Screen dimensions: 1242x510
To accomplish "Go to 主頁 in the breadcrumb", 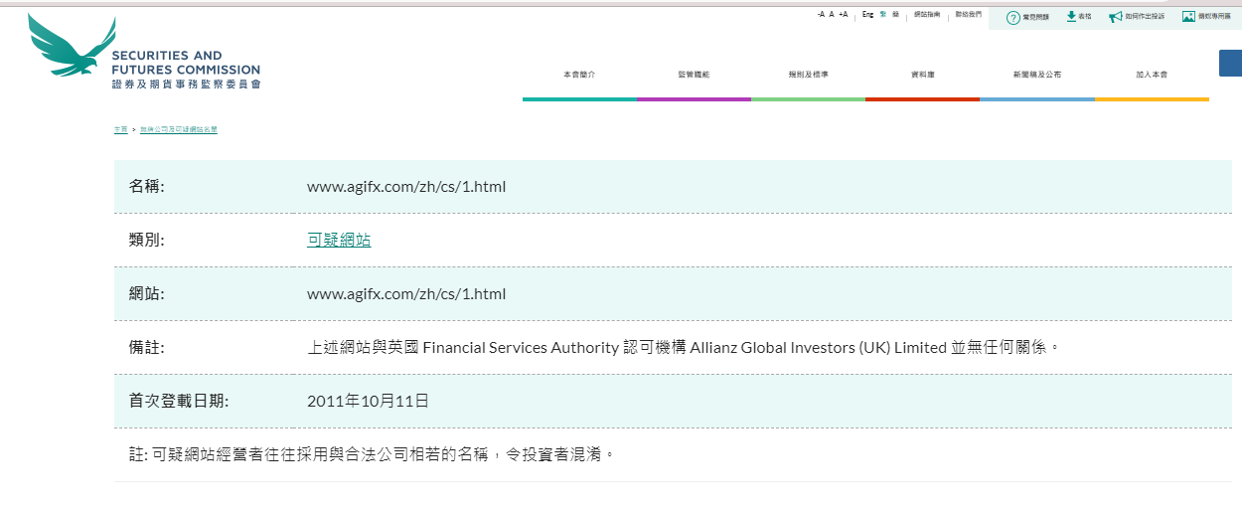I will (120, 130).
